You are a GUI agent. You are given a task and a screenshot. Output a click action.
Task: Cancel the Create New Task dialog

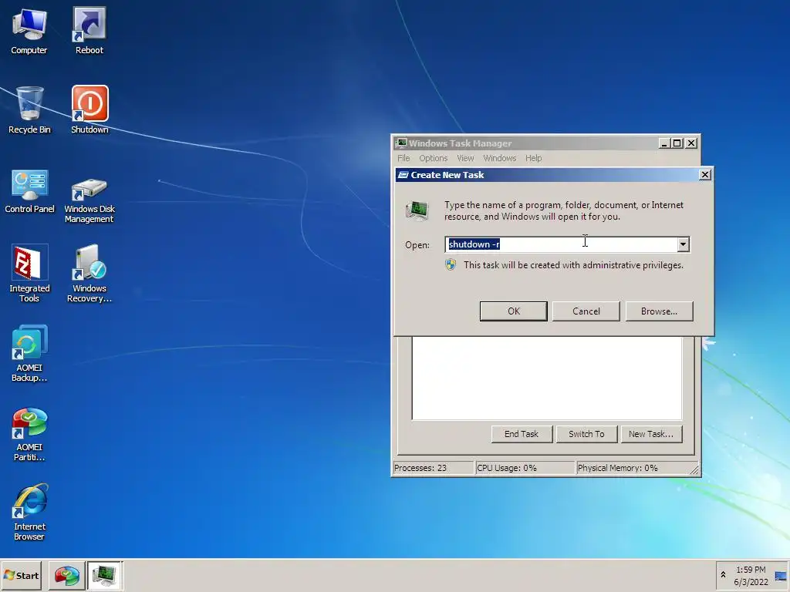point(586,311)
